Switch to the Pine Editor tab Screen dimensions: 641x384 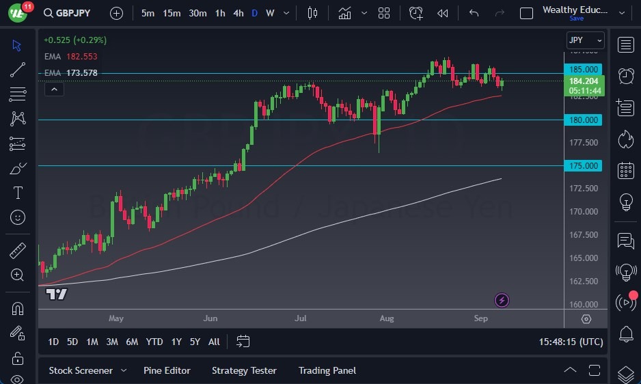[167, 370]
